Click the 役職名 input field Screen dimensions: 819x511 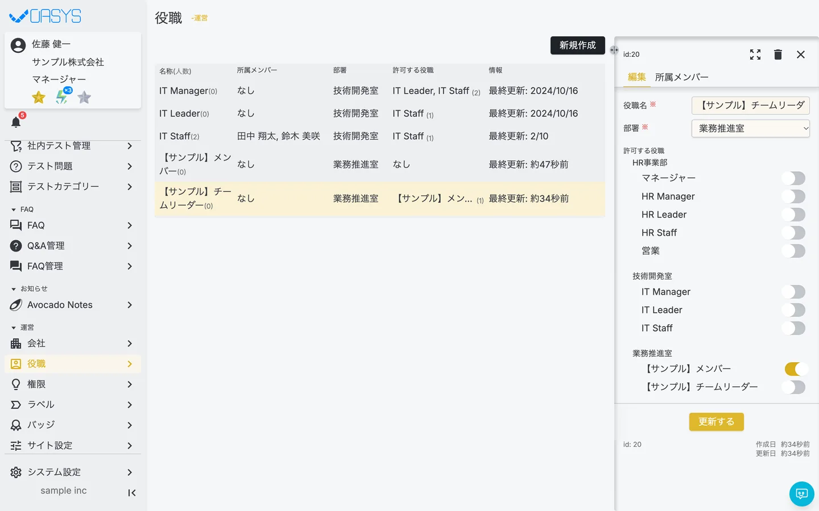point(751,106)
